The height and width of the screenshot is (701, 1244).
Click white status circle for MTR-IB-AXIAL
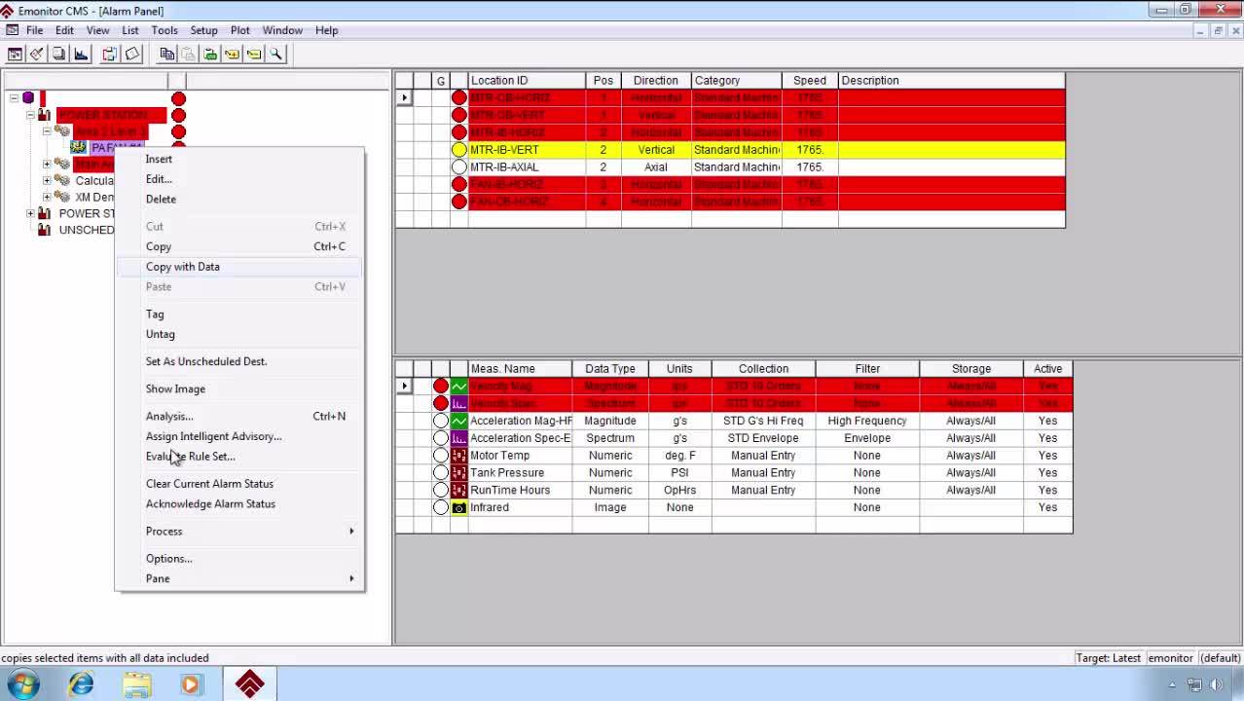pyautogui.click(x=458, y=167)
